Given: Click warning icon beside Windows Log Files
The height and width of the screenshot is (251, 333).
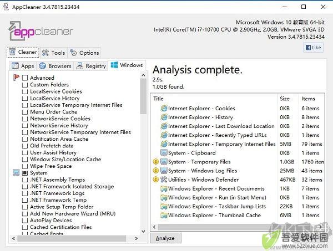Looking at the screenshot, I should point(156,171).
